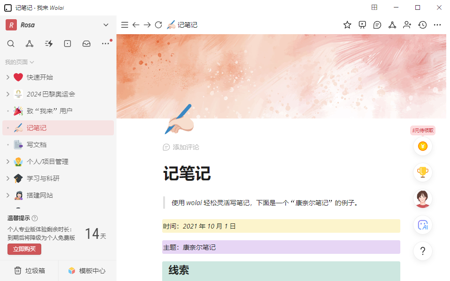This screenshot has height=281, width=450.
Task: Expand the 学习与科研 page tree
Action: coord(8,178)
